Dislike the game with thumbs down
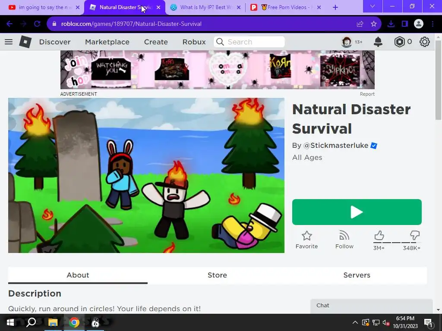The image size is (442, 331). point(415,235)
